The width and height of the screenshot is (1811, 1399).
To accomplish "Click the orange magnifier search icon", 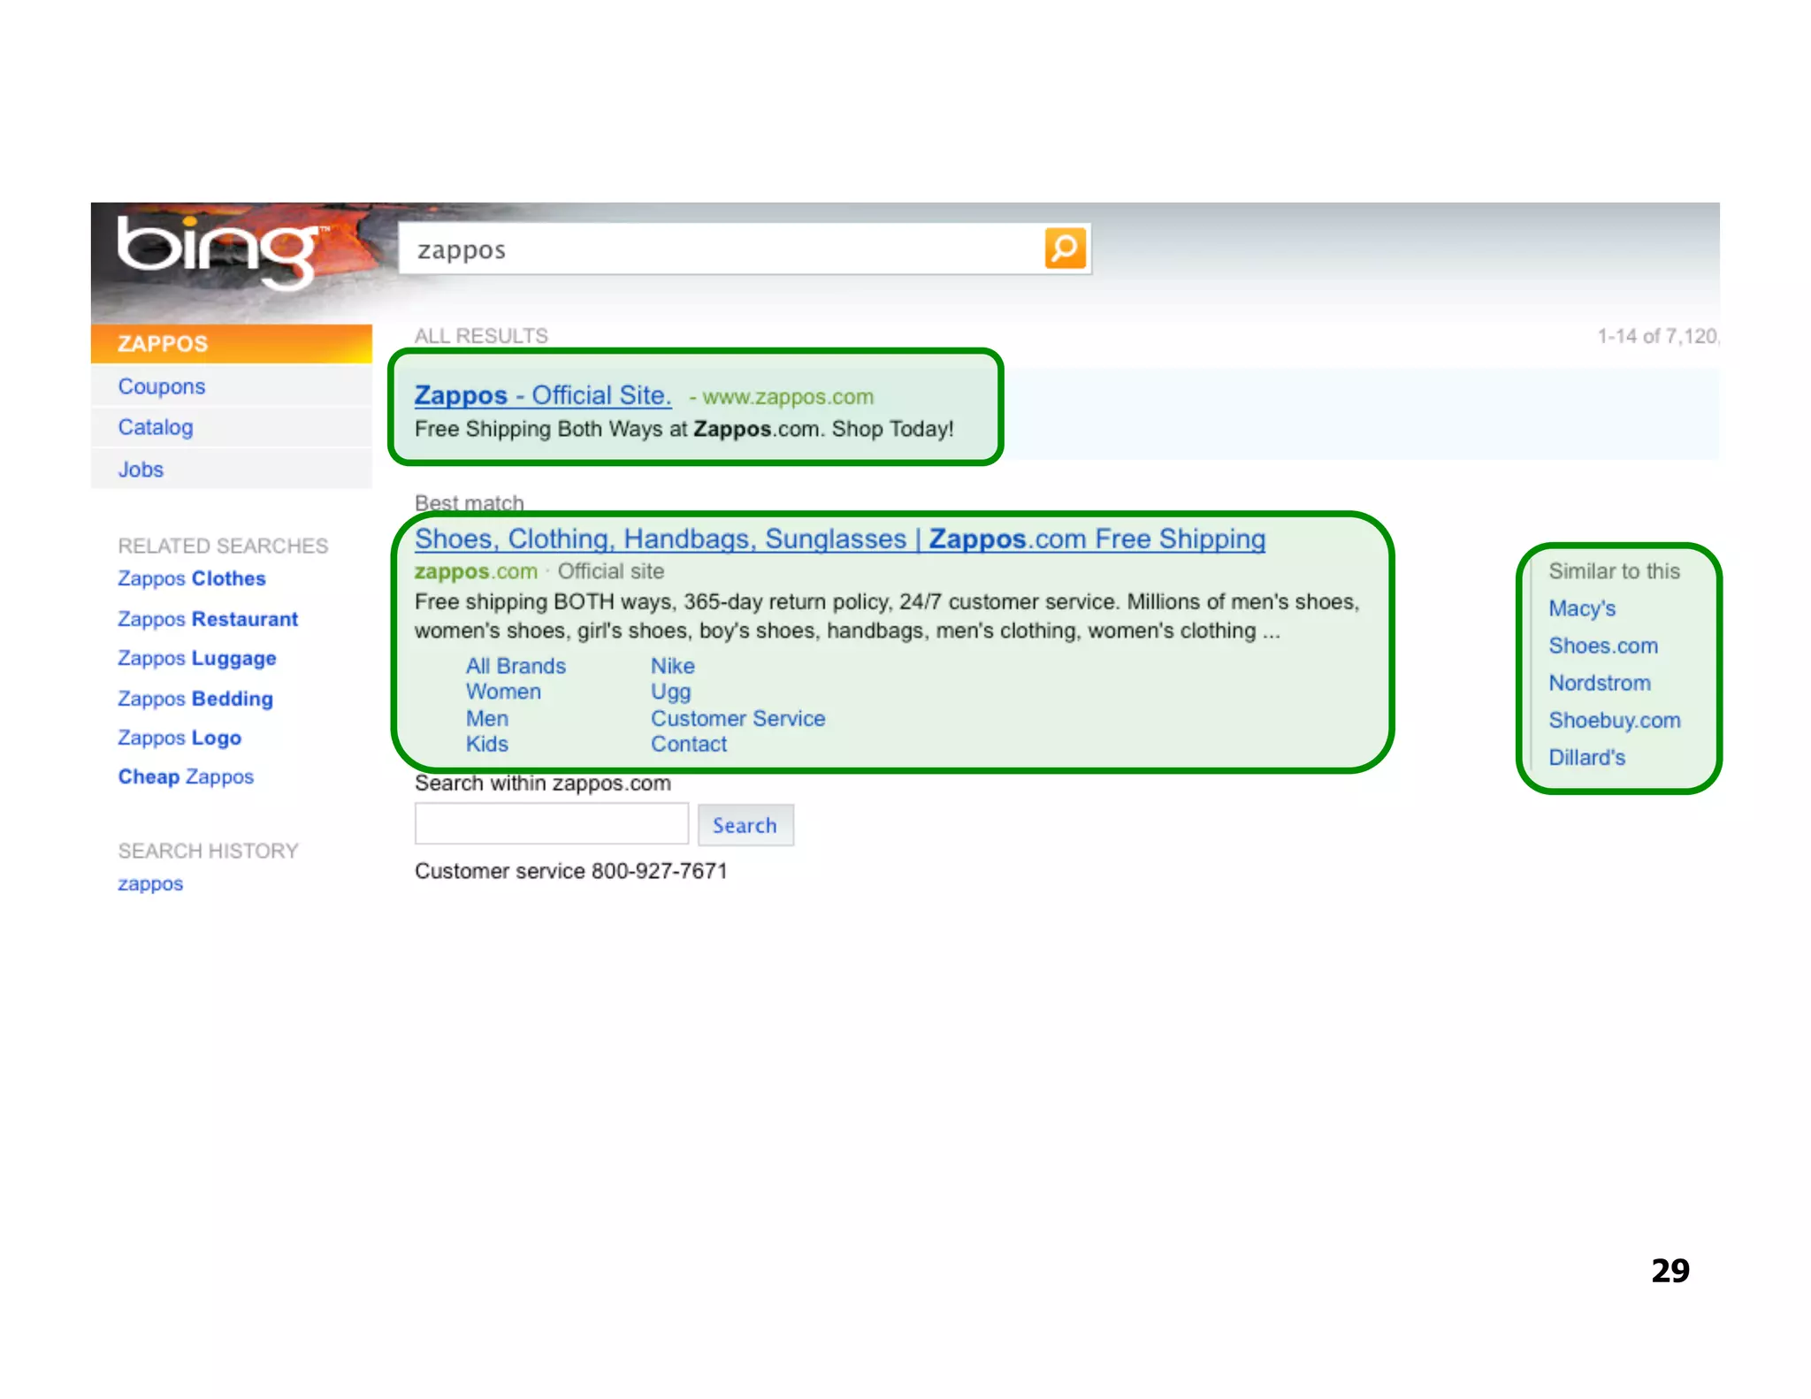I will pyautogui.click(x=1065, y=248).
